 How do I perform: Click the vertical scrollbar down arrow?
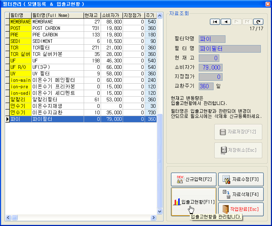(159, 211)
